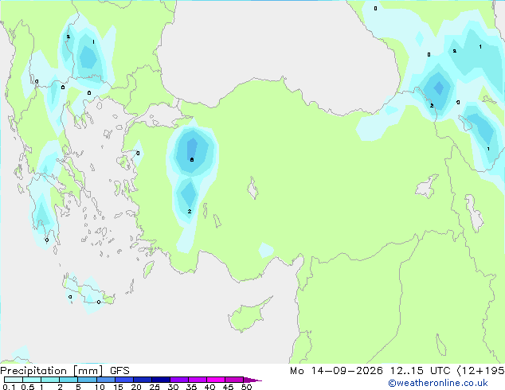Click the Precipitation [mm] GFS title text
505x390 pixels.
(65, 371)
